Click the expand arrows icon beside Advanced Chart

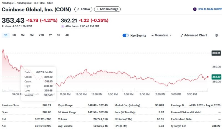tap(182, 36)
